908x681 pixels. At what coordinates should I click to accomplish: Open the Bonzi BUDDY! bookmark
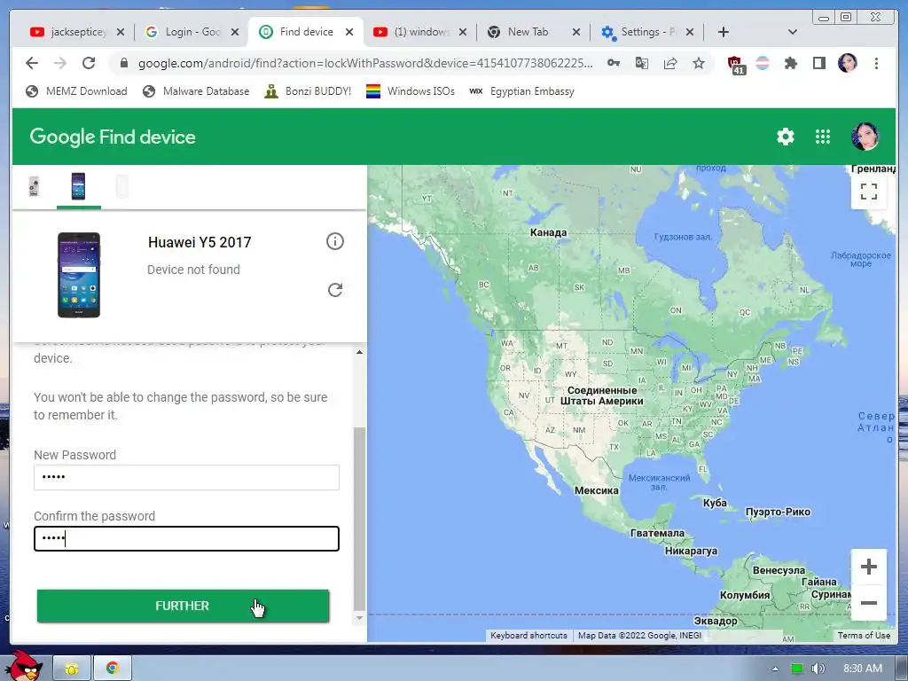pyautogui.click(x=308, y=91)
